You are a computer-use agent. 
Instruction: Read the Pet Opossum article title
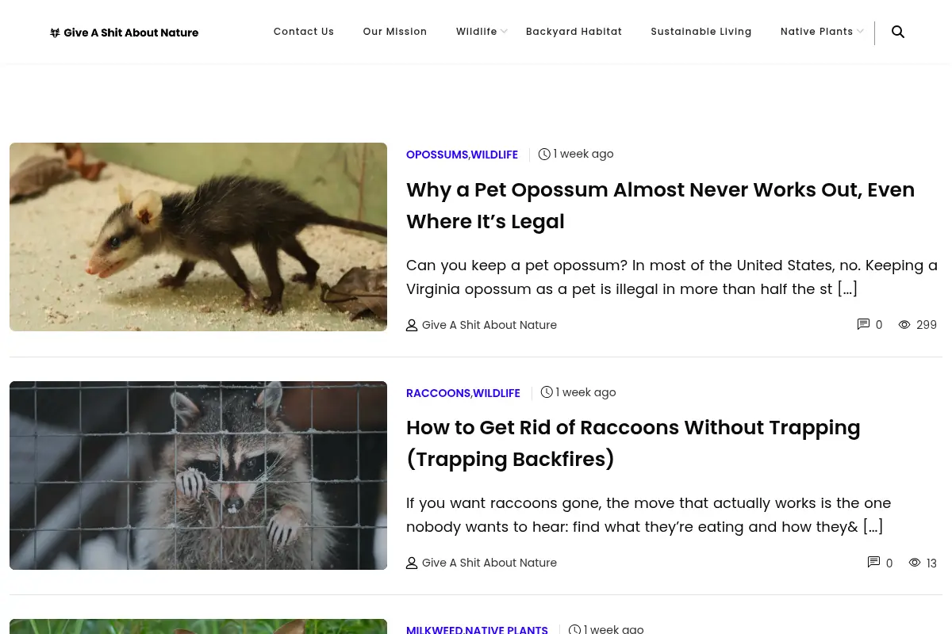660,205
